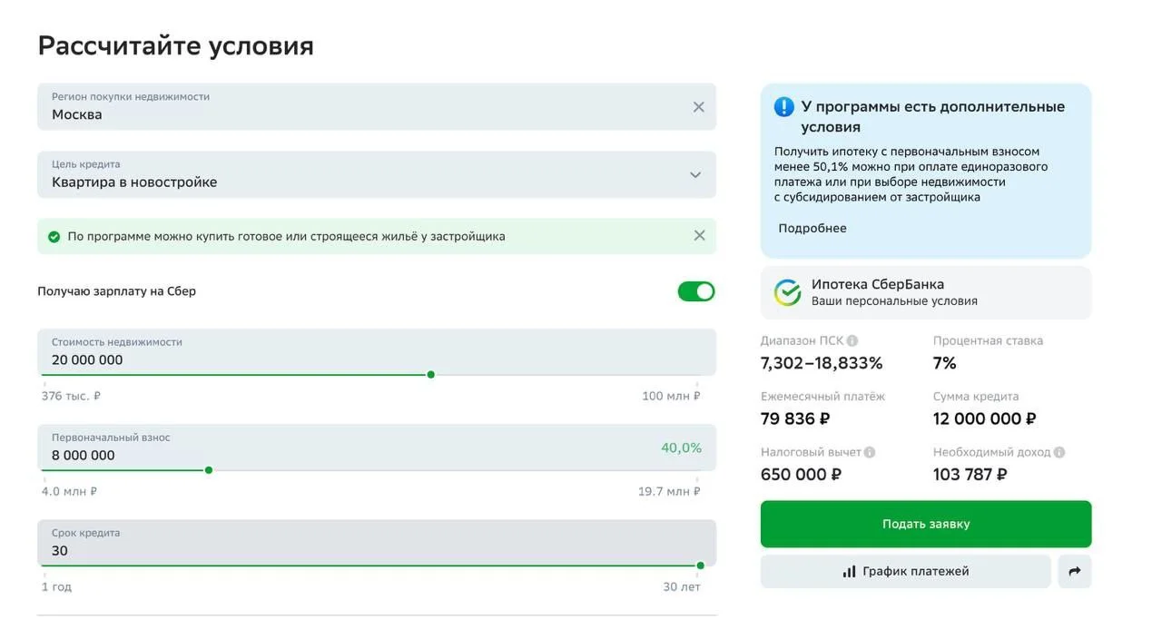The width and height of the screenshot is (1162, 620).
Task: Click the Срок кредита slider handle
Action: pos(700,566)
